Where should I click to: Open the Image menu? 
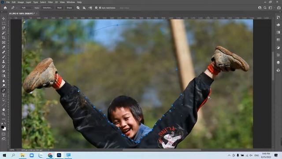click(x=21, y=2)
